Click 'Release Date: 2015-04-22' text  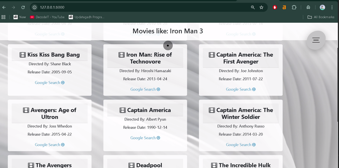tap(50, 134)
